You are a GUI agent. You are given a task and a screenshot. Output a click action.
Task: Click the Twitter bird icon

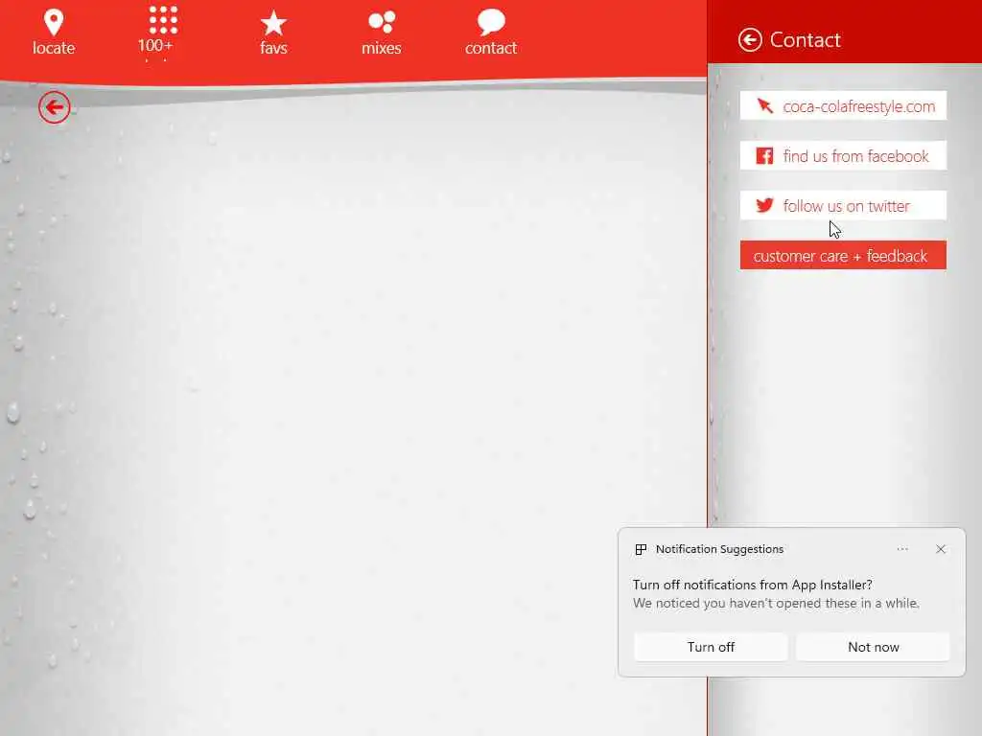click(x=764, y=205)
